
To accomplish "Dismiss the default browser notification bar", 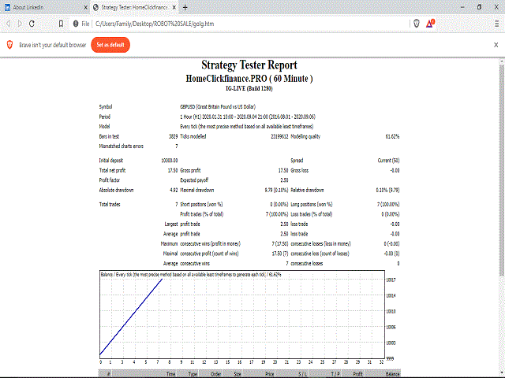I will tap(496, 45).
